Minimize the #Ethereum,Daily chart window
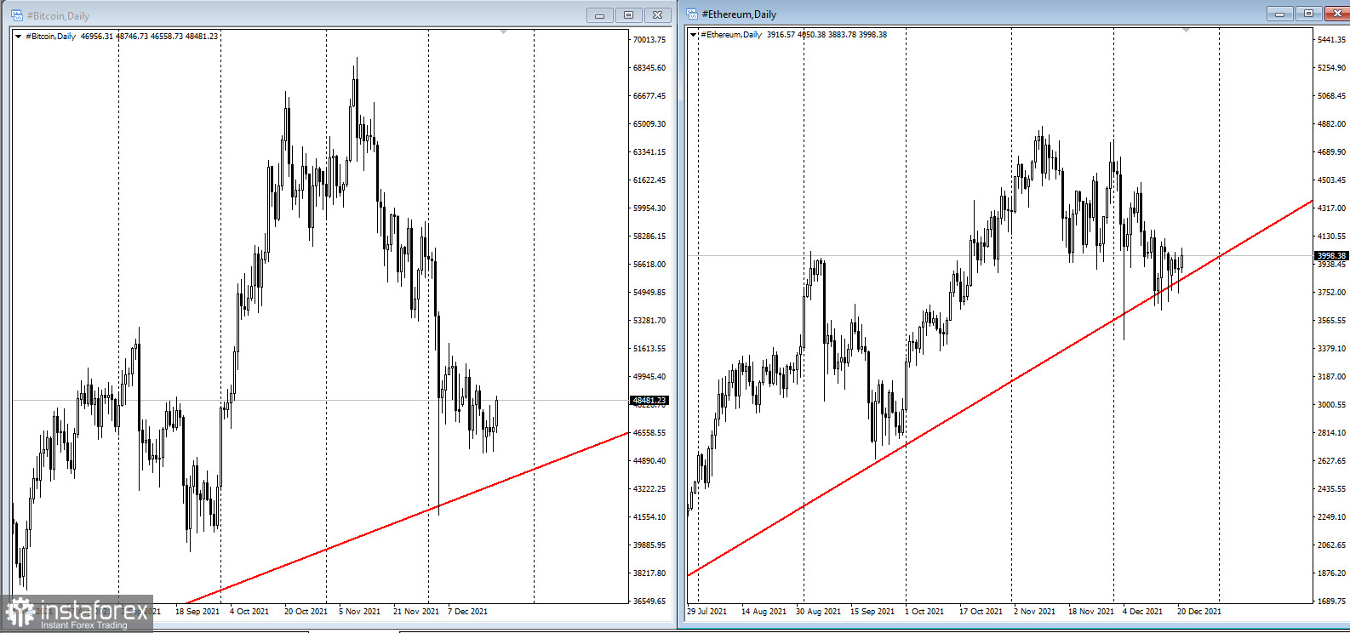Screen dimensions: 1350x633 1279,14
